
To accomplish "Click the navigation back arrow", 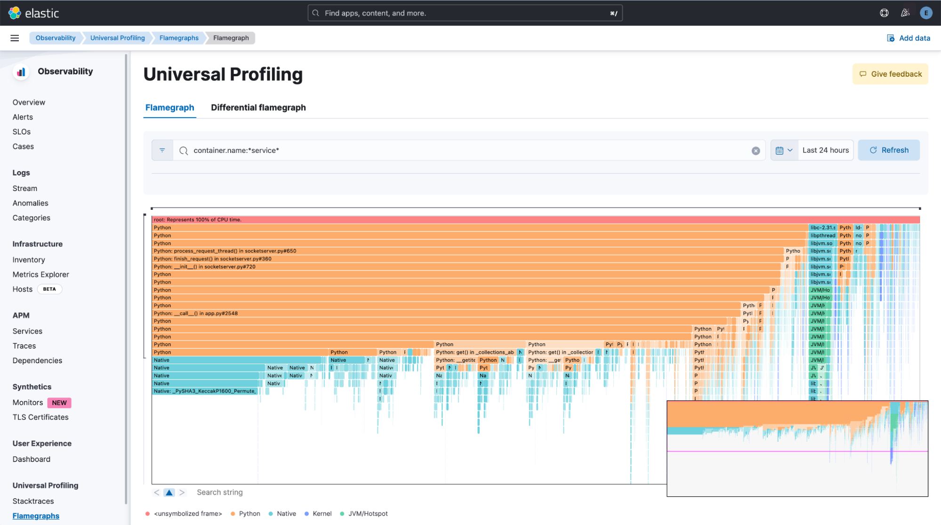I will click(157, 492).
